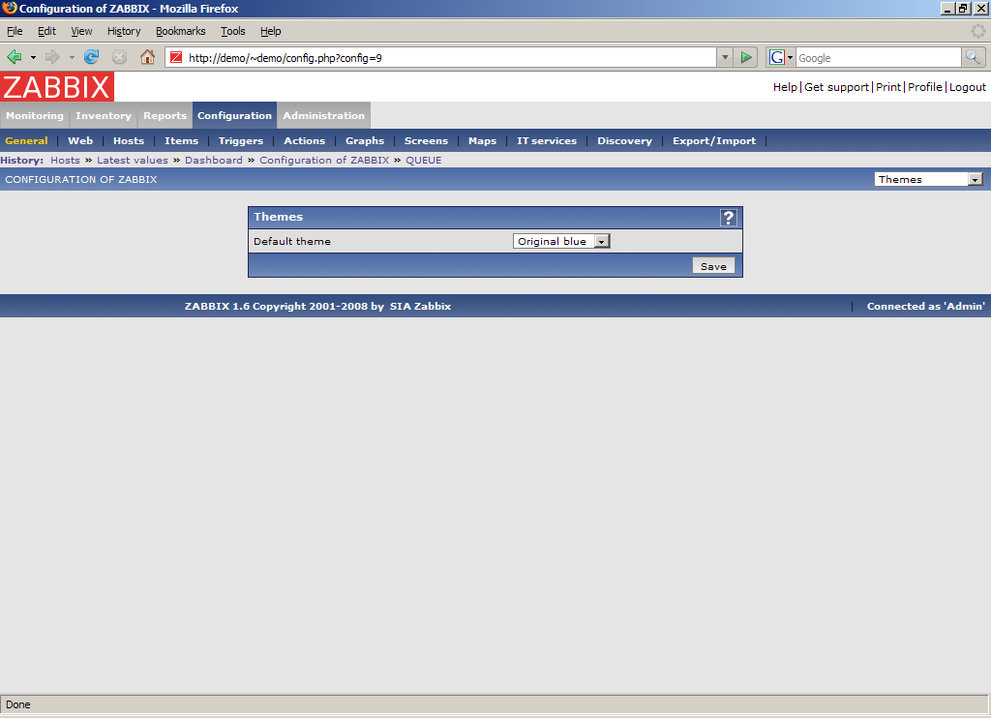Switch to the Inventory tab
Screen dimensions: 991x718
(104, 116)
